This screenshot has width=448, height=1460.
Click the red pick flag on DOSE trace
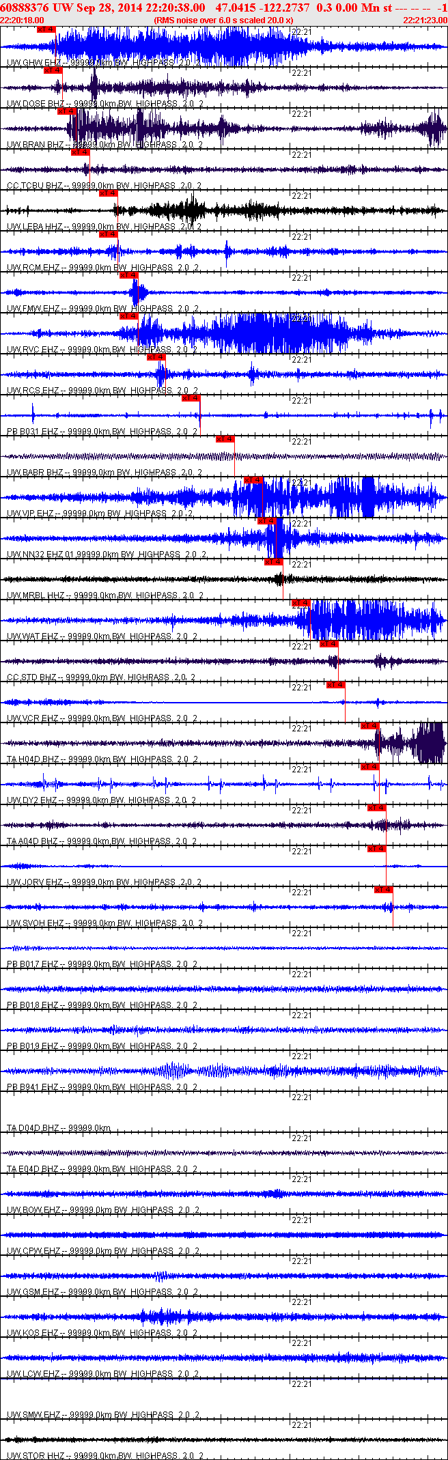(x=53, y=70)
